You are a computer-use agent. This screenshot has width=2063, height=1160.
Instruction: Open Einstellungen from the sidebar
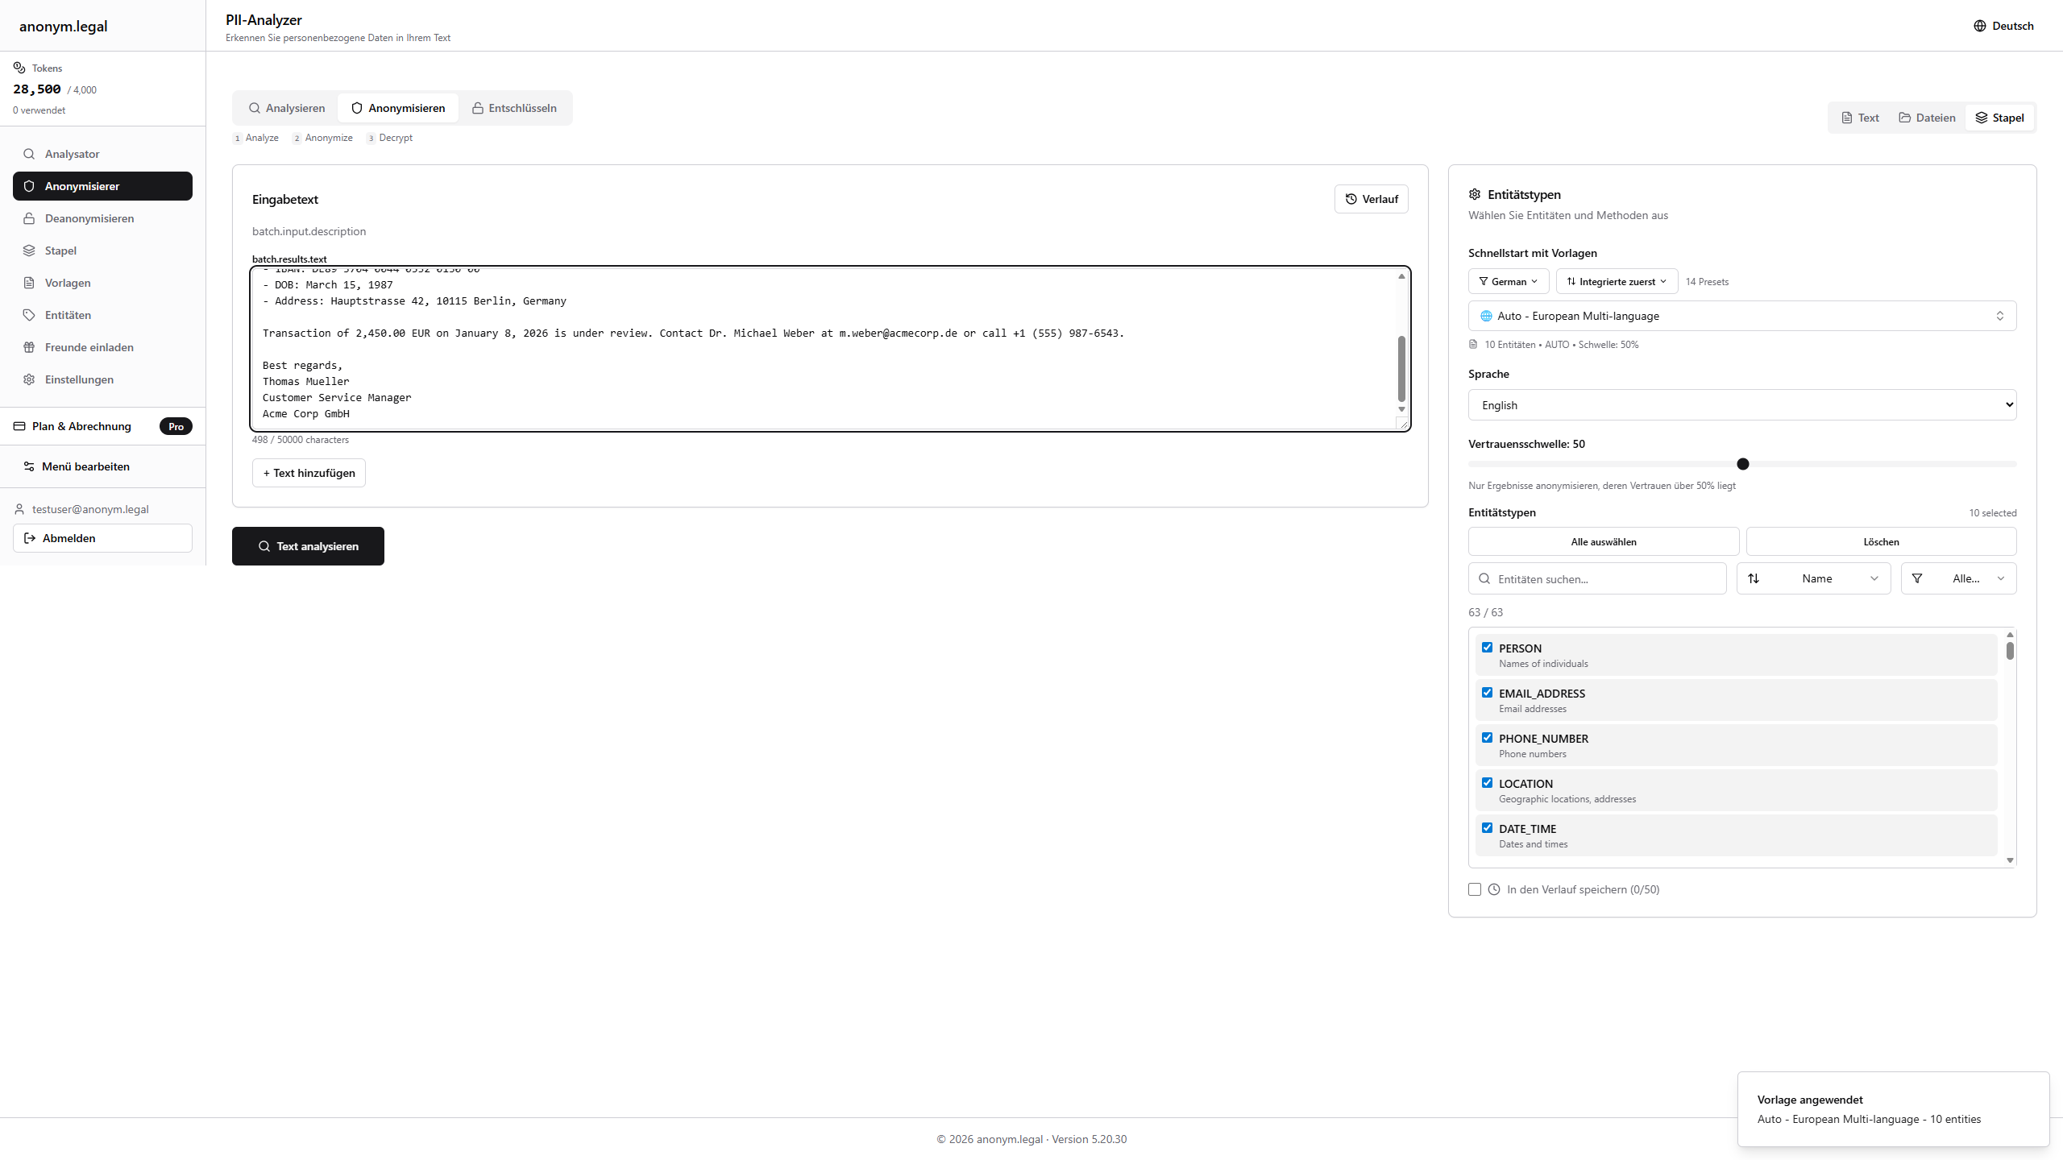click(77, 379)
